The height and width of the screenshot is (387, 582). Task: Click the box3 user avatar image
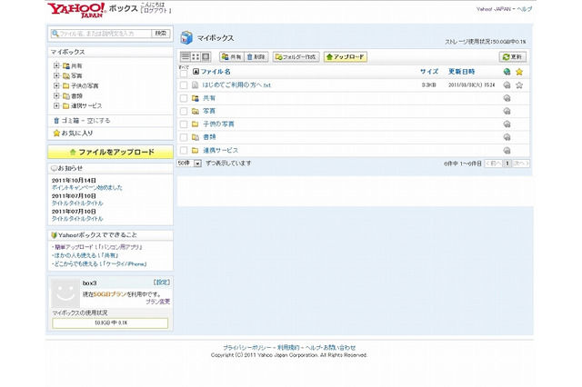tap(65, 293)
